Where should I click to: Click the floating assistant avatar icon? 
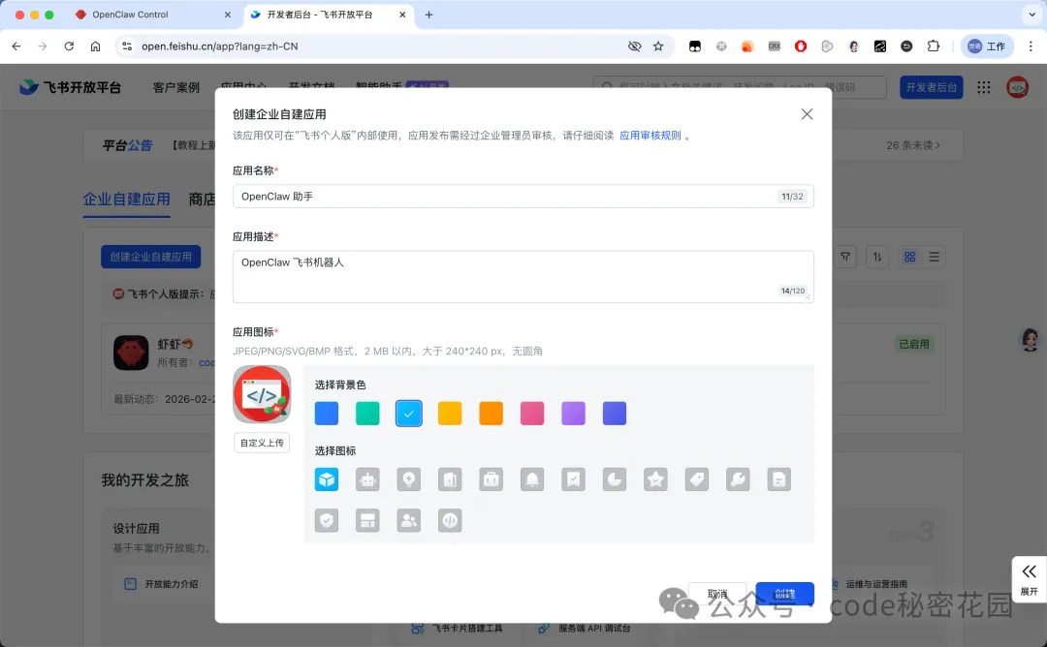point(1031,340)
